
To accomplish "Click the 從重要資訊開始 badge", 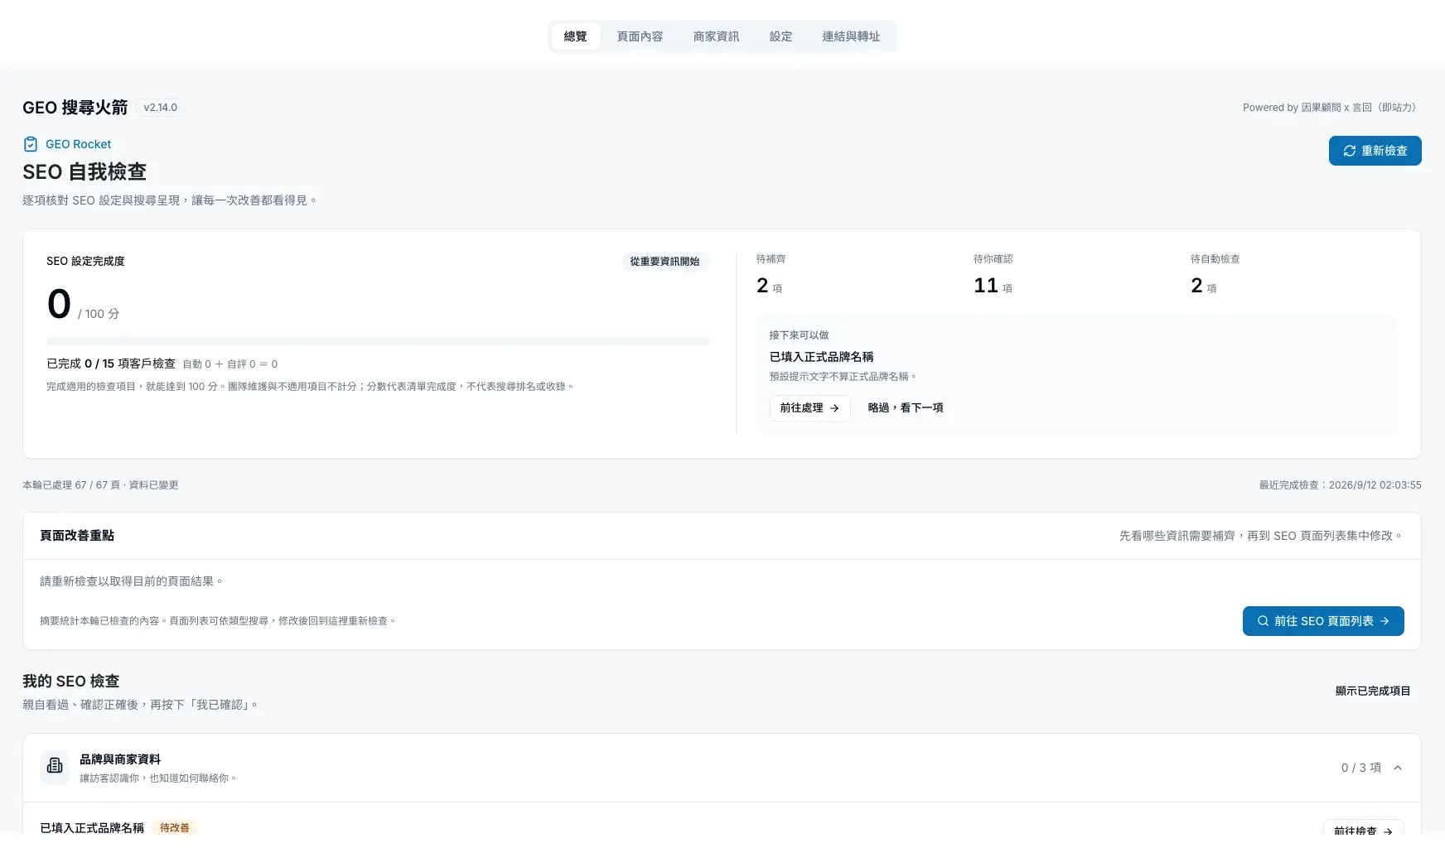I will (665, 261).
